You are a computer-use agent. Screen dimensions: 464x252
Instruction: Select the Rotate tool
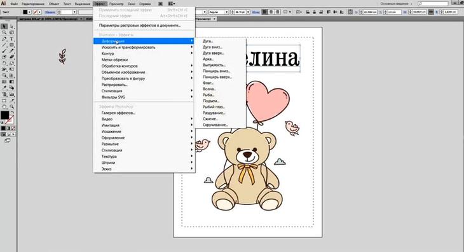[4, 64]
